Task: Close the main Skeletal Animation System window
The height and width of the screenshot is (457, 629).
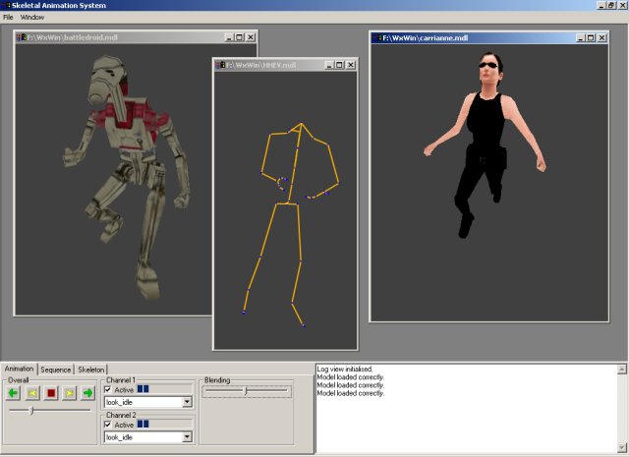Action: point(622,5)
